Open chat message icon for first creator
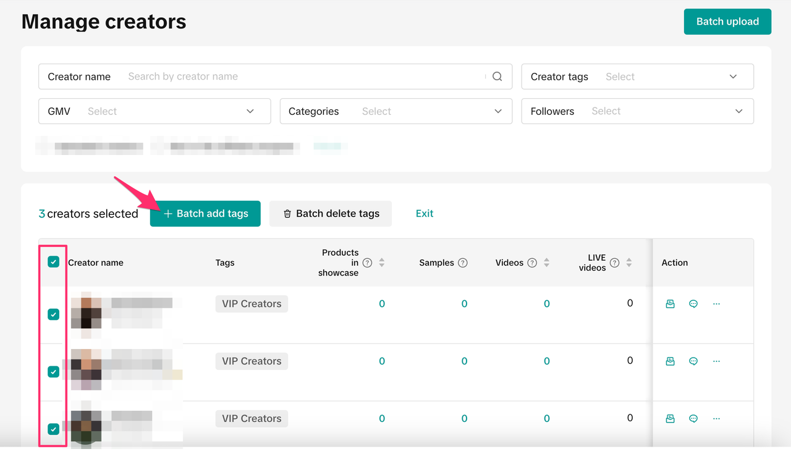The height and width of the screenshot is (462, 791). coord(693,304)
